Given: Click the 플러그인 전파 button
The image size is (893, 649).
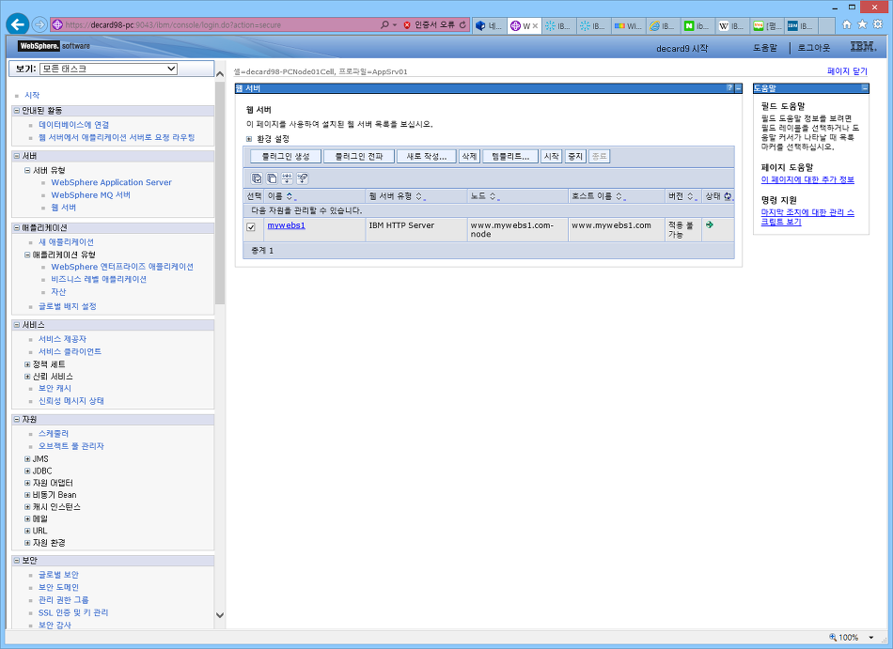Looking at the screenshot, I should tap(359, 157).
